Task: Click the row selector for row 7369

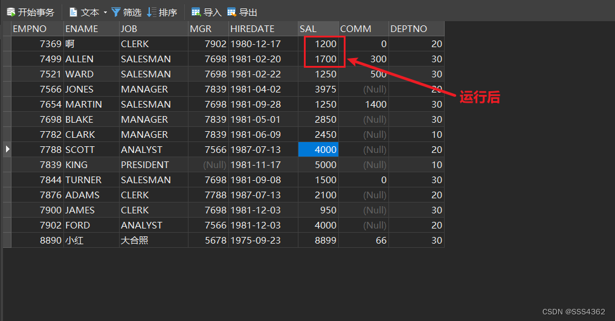Action: coord(7,44)
